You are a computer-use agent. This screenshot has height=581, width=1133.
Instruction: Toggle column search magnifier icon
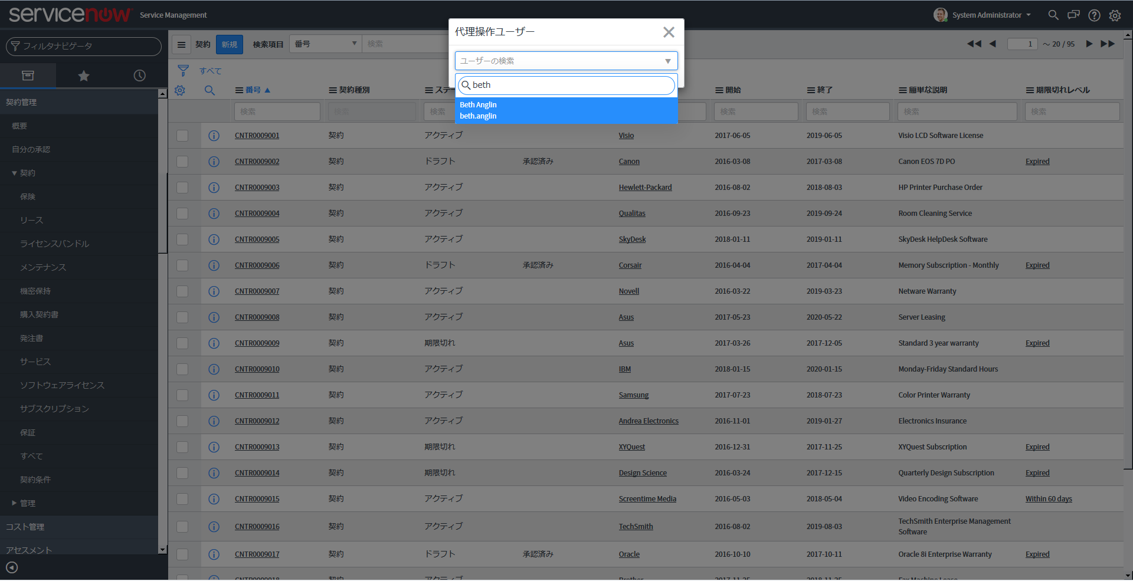click(209, 90)
